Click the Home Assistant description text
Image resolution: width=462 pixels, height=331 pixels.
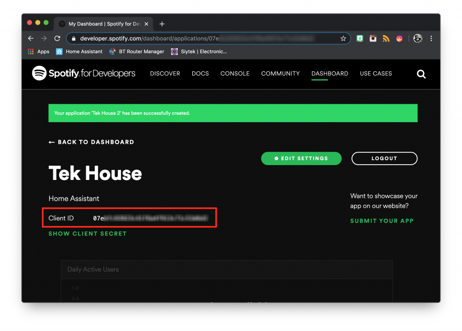(x=74, y=198)
